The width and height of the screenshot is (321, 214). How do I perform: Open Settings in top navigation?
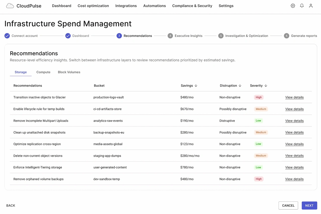pyautogui.click(x=226, y=6)
